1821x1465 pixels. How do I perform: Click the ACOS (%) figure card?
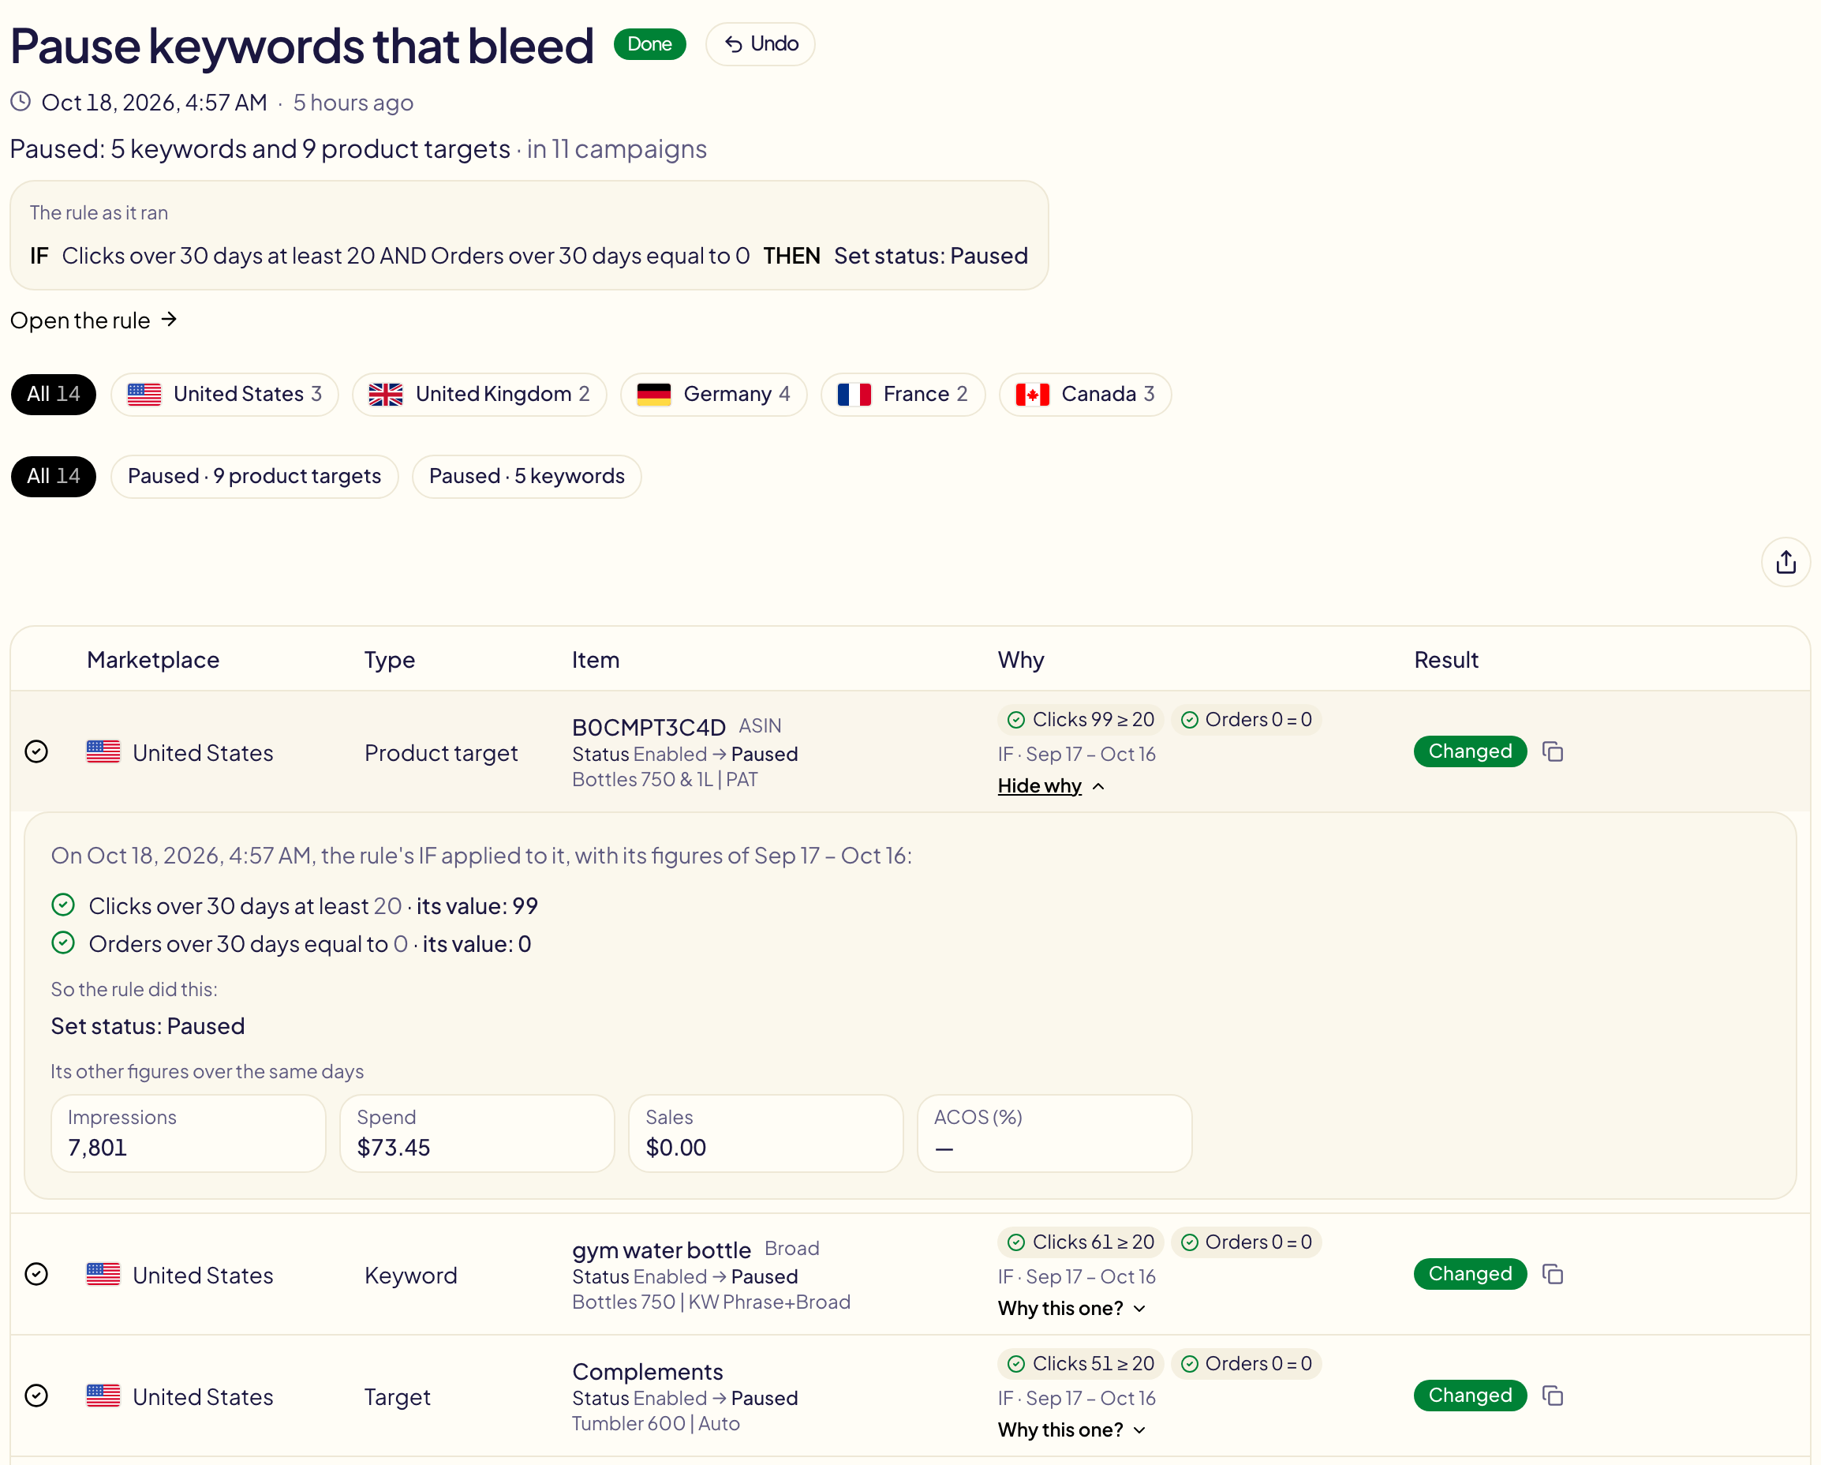[1055, 1133]
